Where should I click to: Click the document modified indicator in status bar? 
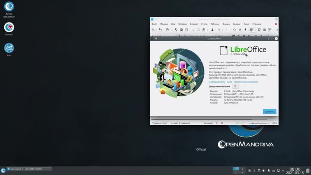tap(222, 123)
